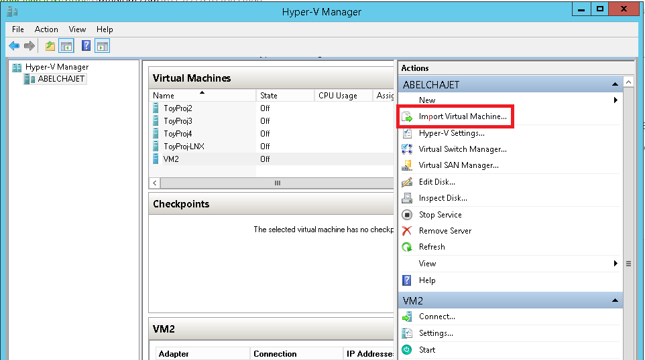This screenshot has height=360, width=645.
Task: Click the Stop Service icon
Action: (407, 215)
